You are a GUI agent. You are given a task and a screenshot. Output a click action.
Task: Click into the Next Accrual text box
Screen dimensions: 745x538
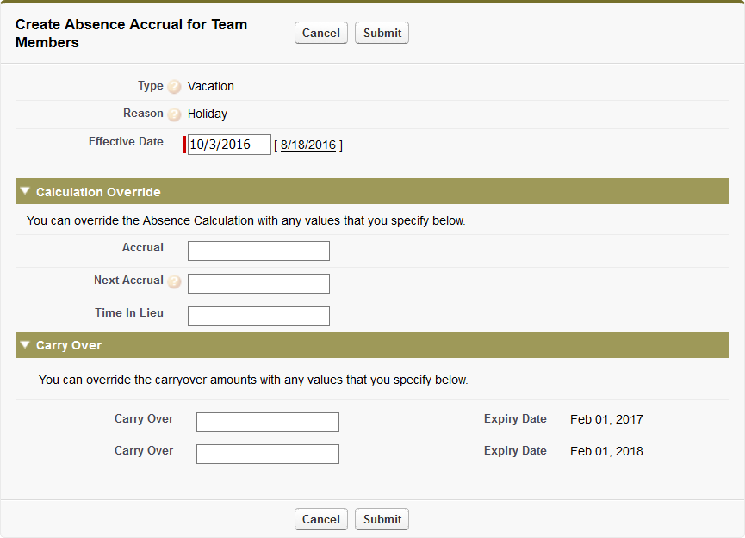(258, 283)
